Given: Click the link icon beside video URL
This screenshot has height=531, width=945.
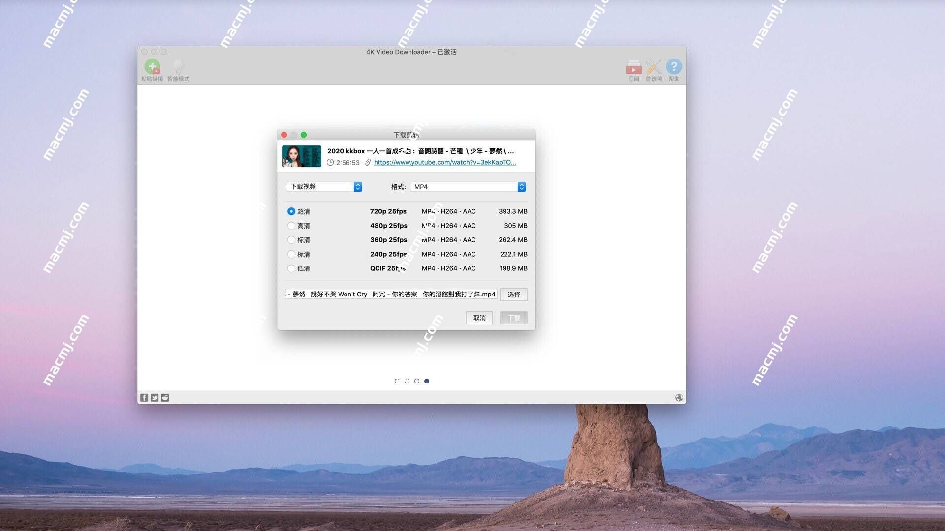Looking at the screenshot, I should click(368, 162).
